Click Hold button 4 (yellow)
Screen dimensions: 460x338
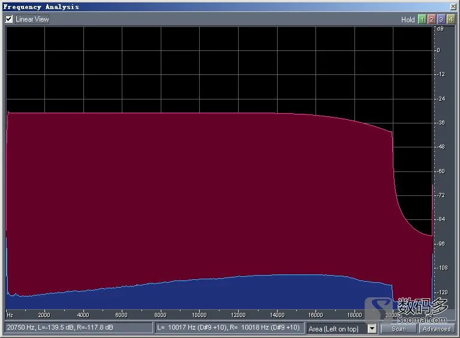(450, 19)
